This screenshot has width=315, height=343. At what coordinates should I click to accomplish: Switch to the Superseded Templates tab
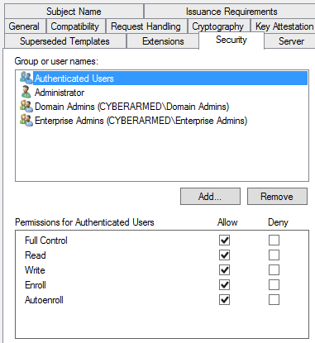click(64, 41)
